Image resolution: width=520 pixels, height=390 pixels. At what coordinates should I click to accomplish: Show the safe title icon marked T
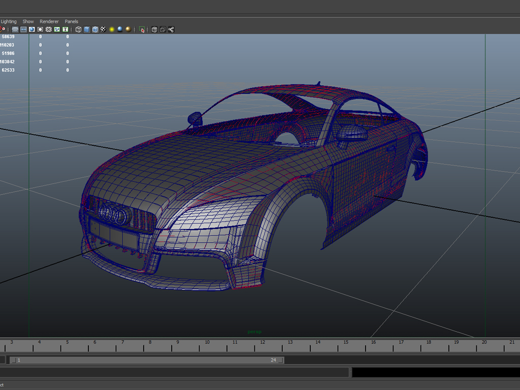(66, 29)
